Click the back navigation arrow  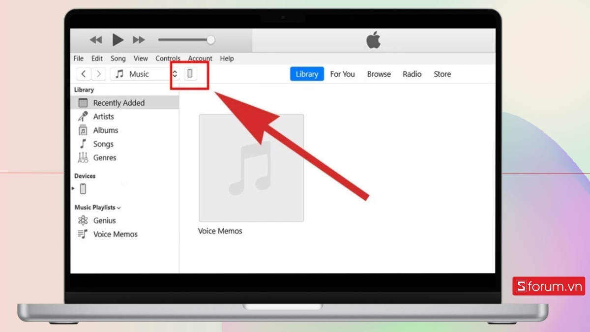pyautogui.click(x=84, y=74)
